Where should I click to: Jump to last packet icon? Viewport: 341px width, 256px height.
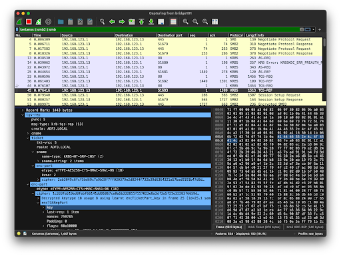[151, 21]
